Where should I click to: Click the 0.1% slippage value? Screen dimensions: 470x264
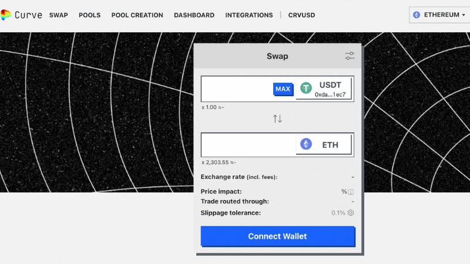[x=338, y=213]
